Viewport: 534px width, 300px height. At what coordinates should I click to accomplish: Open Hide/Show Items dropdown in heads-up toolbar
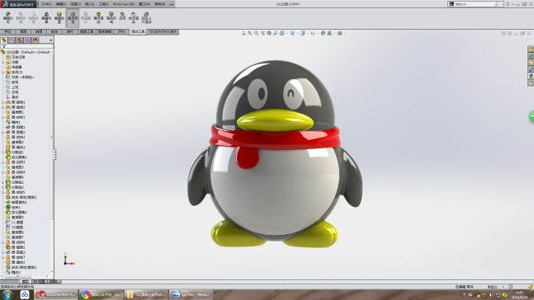[x=312, y=33]
